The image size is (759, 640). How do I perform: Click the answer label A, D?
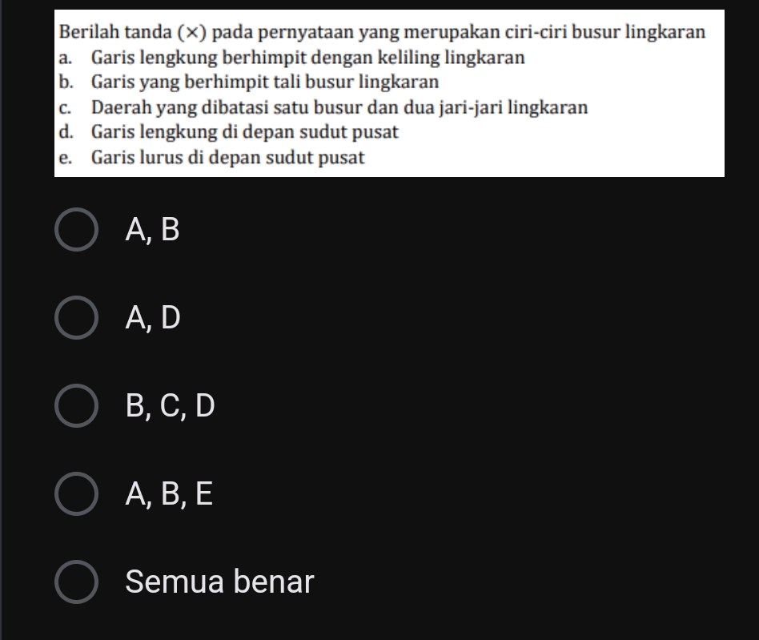[152, 319]
